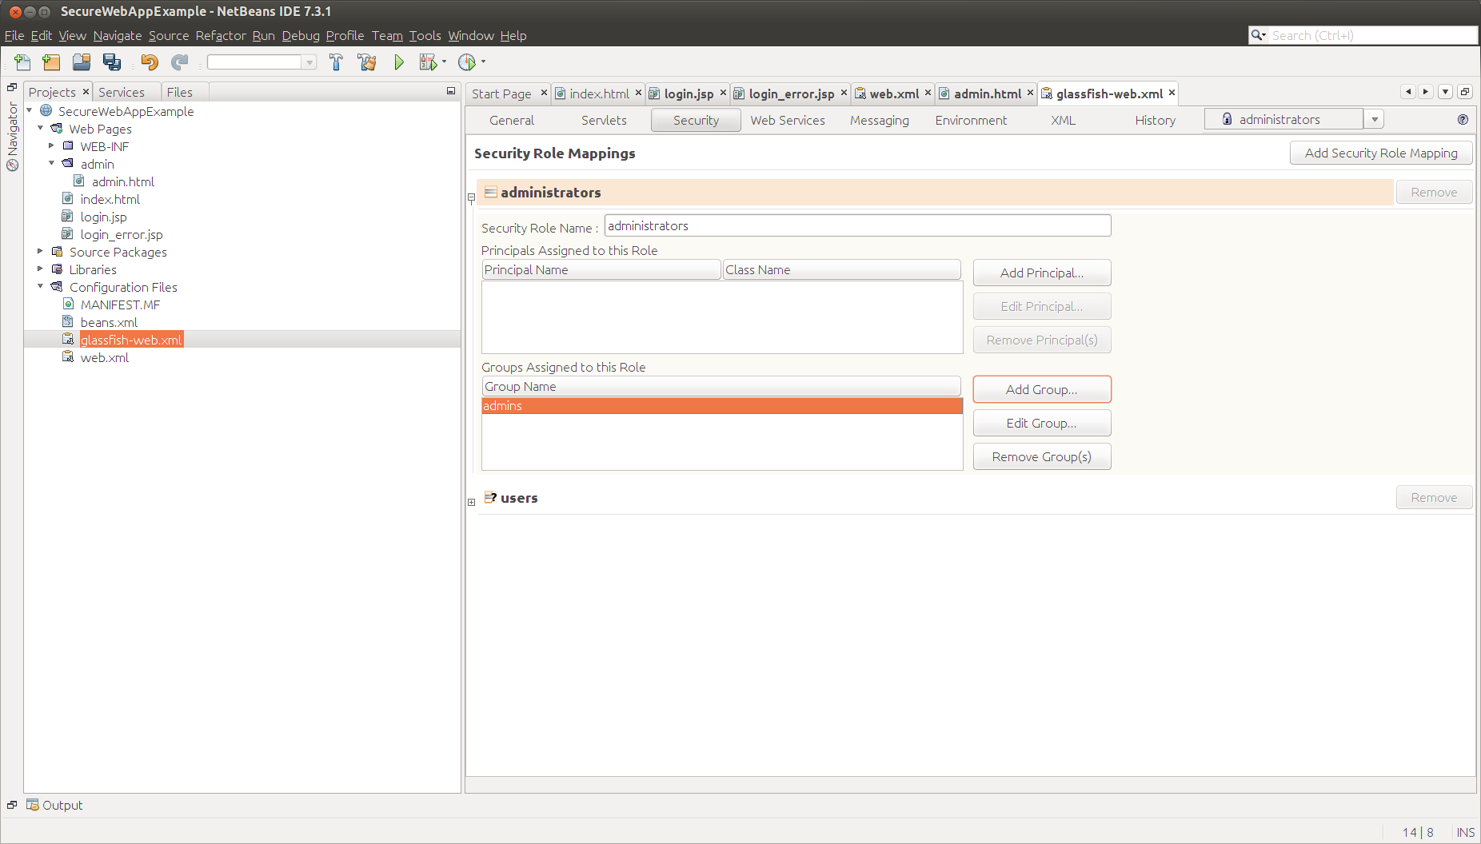Switch to the History view
The width and height of the screenshot is (1481, 844).
point(1155,120)
